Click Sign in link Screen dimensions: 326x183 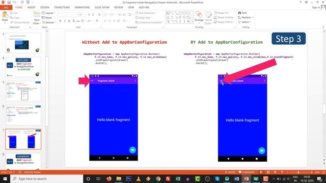click(x=316, y=8)
